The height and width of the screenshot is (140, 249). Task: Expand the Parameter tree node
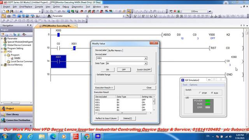pyautogui.click(x=2, y=38)
